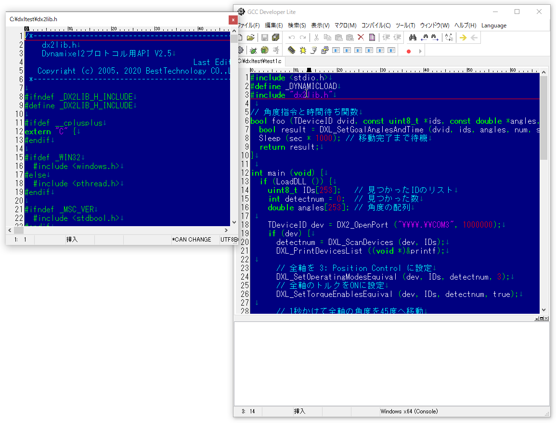Click the binoculars find icon
Viewport: 556px width, 423px height.
tap(413, 38)
